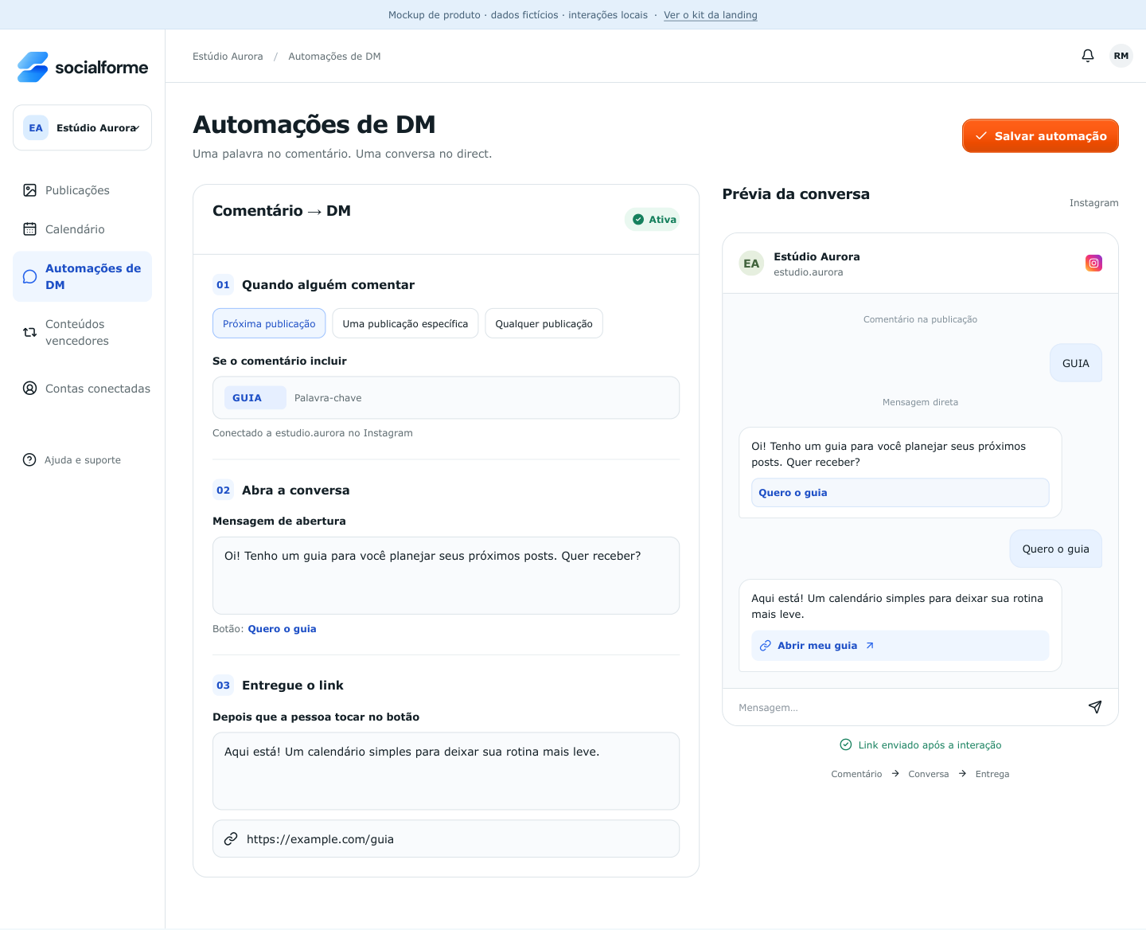Click the send paper-plane icon
Viewport: 1146px width, 930px height.
(x=1095, y=707)
